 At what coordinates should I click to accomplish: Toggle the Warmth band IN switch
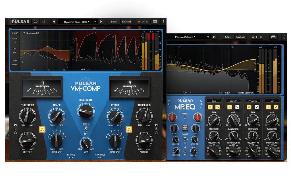tap(230, 107)
